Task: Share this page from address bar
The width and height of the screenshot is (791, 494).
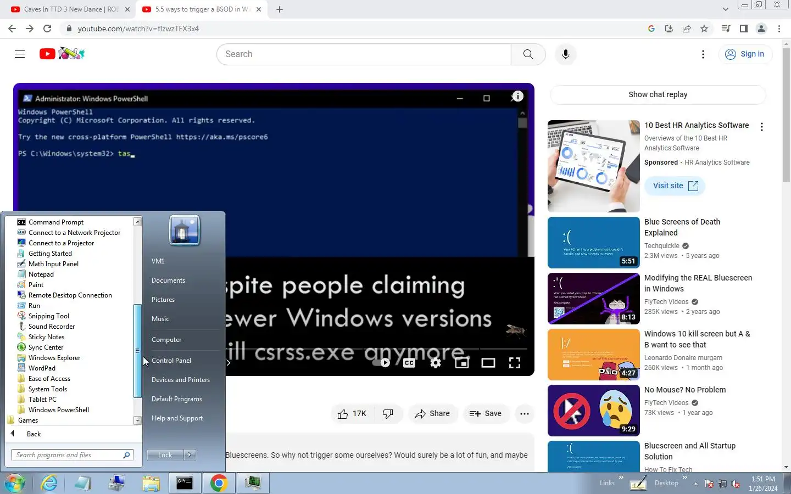Action: 687,29
